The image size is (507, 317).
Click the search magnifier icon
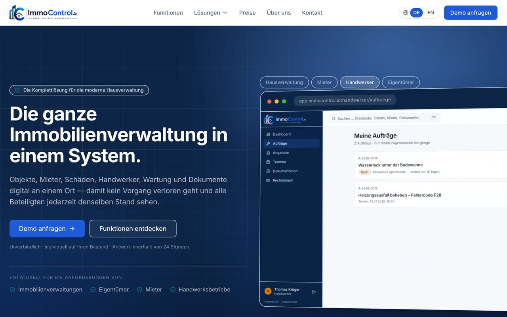(x=334, y=118)
